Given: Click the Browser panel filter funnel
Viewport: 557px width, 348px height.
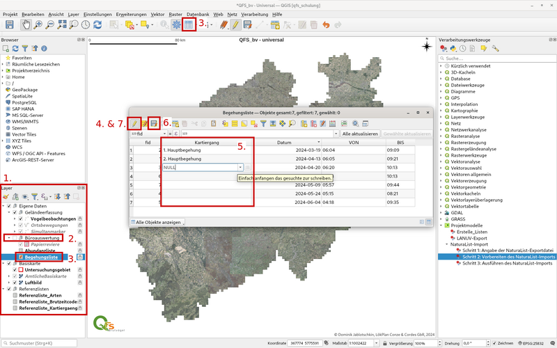Looking at the screenshot, I should click(x=25, y=48).
